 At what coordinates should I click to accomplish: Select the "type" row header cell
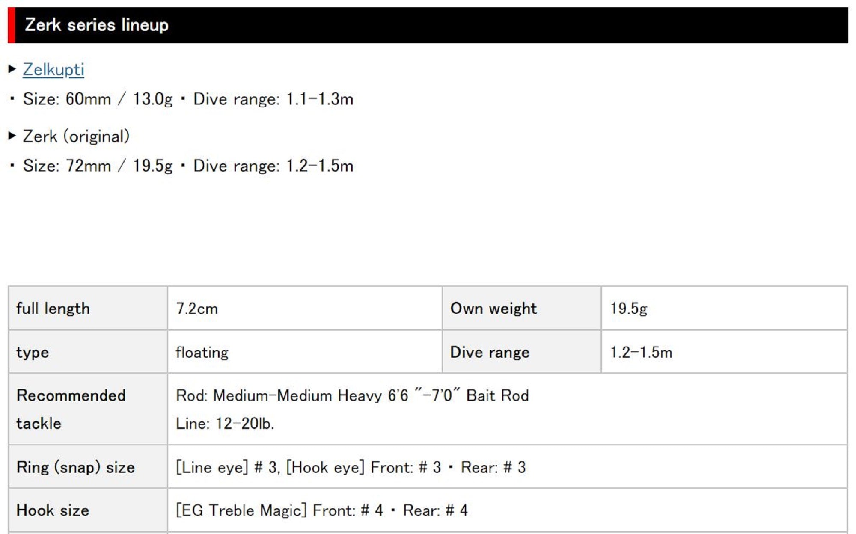(88, 352)
